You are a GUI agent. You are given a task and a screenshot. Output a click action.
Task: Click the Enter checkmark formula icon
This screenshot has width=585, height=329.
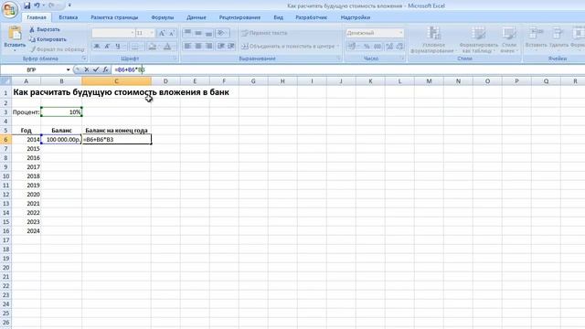[x=96, y=69]
